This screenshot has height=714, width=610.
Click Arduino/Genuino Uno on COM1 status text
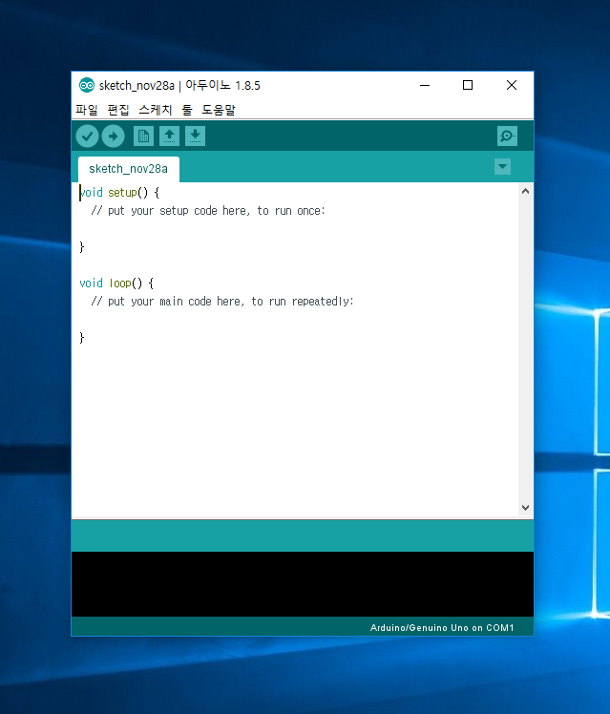click(442, 628)
